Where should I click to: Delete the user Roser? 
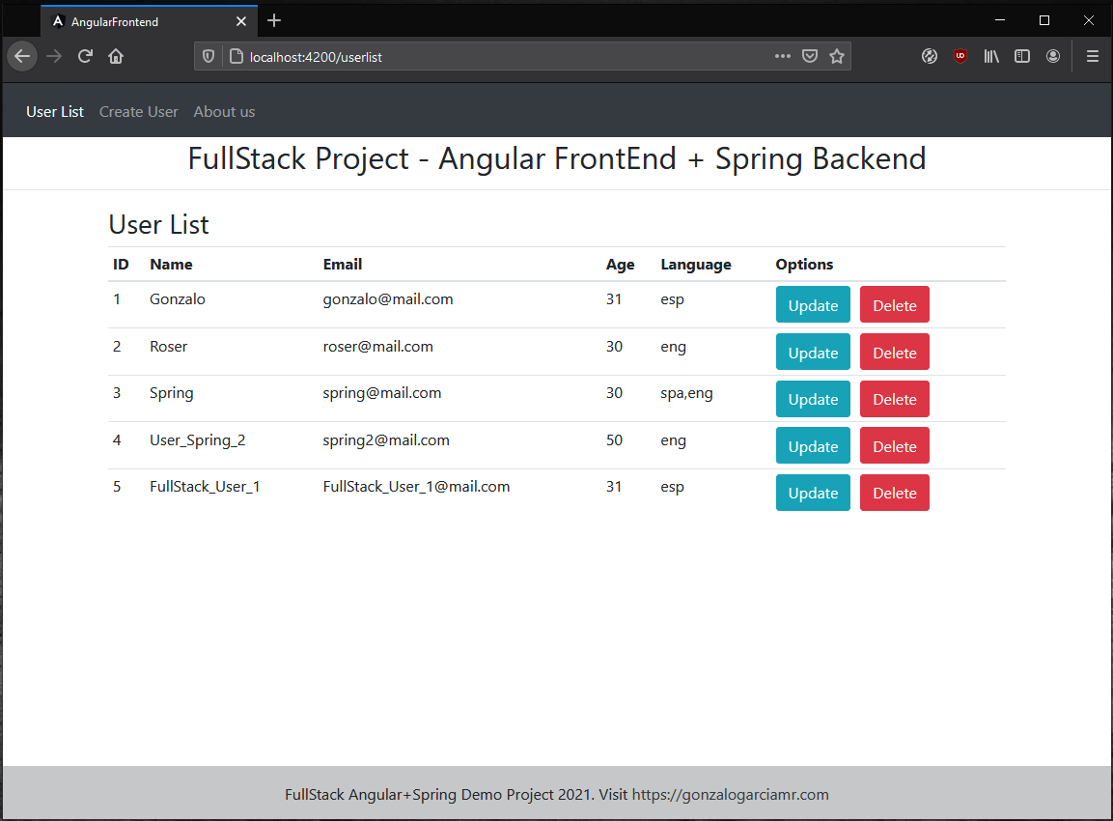click(894, 352)
